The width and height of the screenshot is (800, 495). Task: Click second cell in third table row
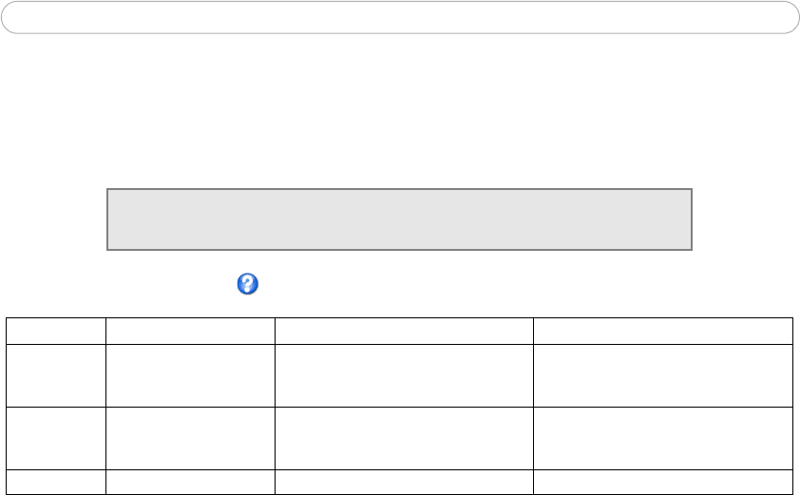pyautogui.click(x=190, y=438)
